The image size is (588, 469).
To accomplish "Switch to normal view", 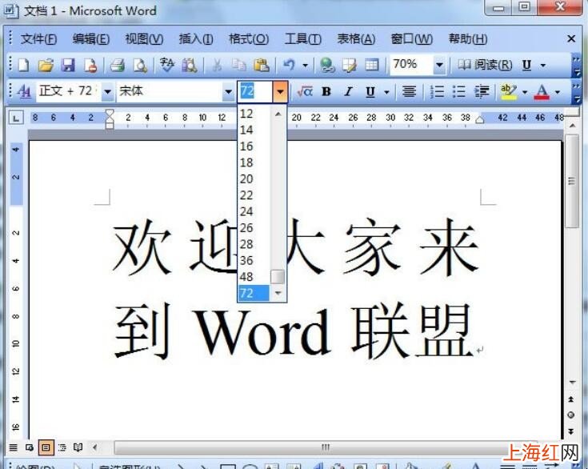I will pyautogui.click(x=13, y=447).
